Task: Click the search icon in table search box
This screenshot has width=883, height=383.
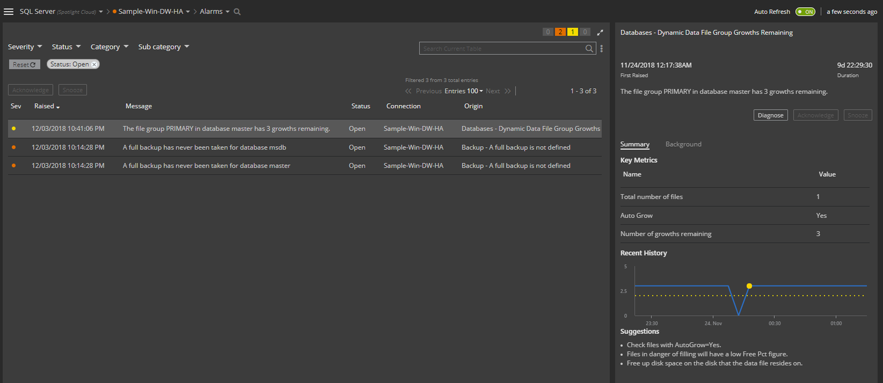Action: [589, 49]
